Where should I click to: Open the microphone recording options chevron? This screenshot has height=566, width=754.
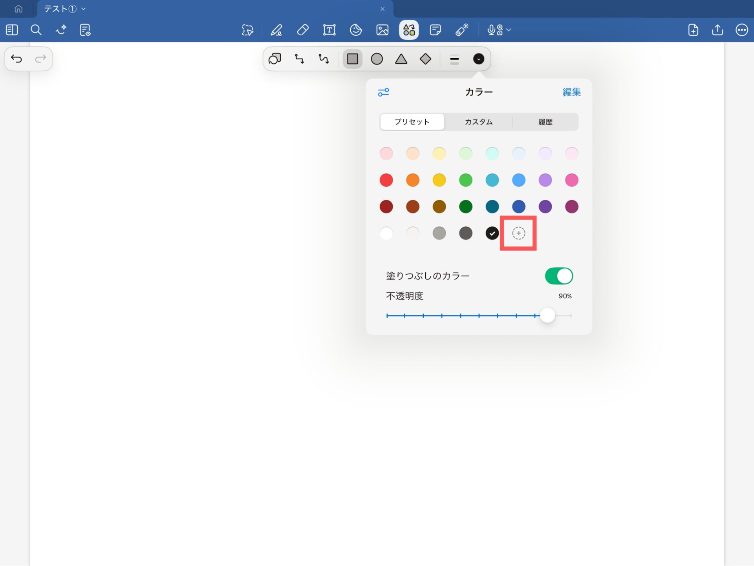pos(509,30)
